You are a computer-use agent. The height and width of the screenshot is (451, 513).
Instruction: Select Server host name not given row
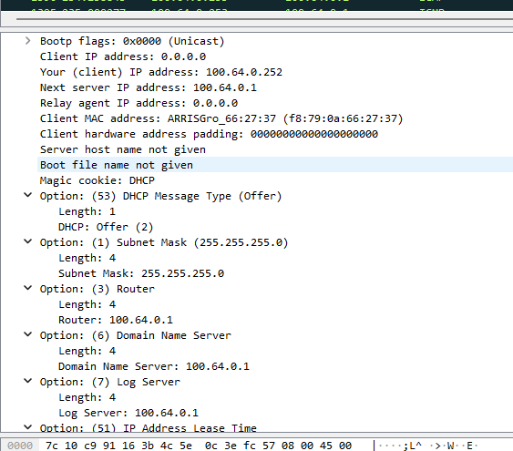[123, 149]
